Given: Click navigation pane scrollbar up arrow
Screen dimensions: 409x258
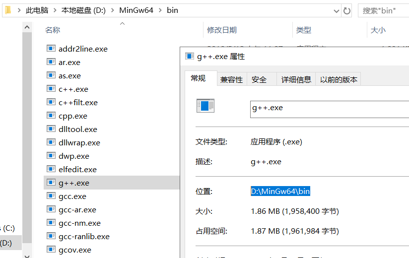Looking at the screenshot, I should click(27, 27).
